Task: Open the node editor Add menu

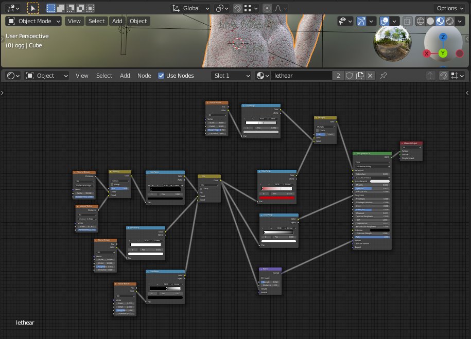Action: tap(125, 76)
